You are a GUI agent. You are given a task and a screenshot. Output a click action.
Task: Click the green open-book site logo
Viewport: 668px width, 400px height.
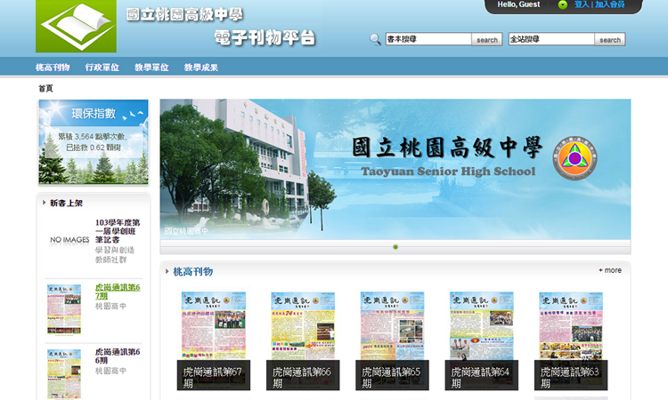76,26
